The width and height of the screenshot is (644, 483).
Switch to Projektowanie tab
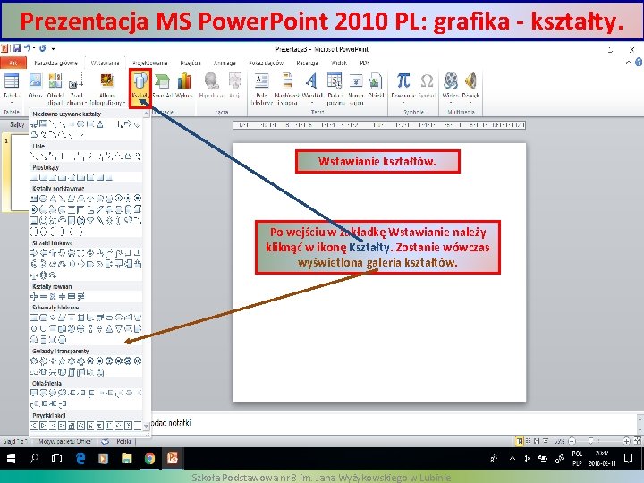coord(150,63)
